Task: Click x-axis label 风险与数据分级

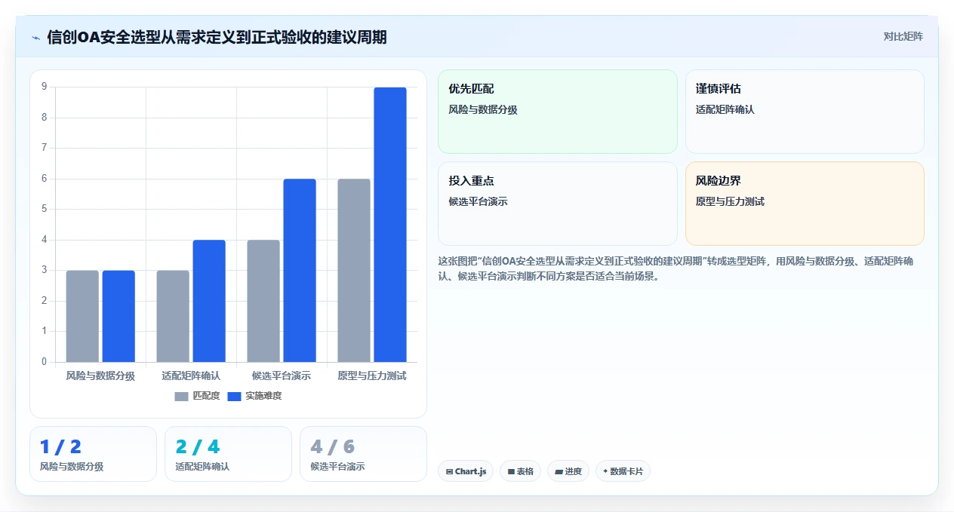Action: point(100,376)
